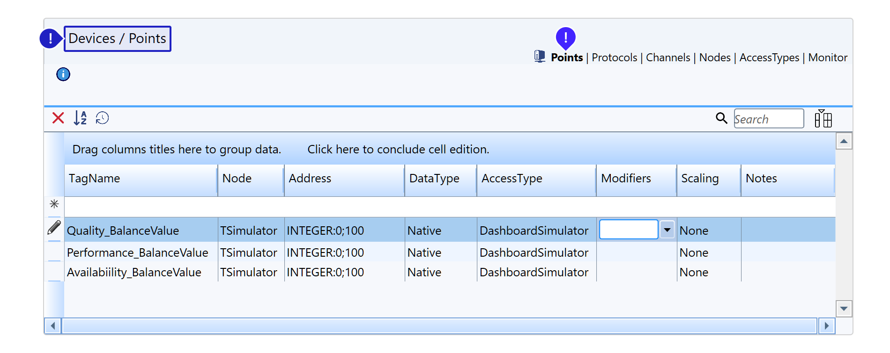The image size is (890, 353).
Task: Click the magnifying glass search icon
Action: (721, 118)
